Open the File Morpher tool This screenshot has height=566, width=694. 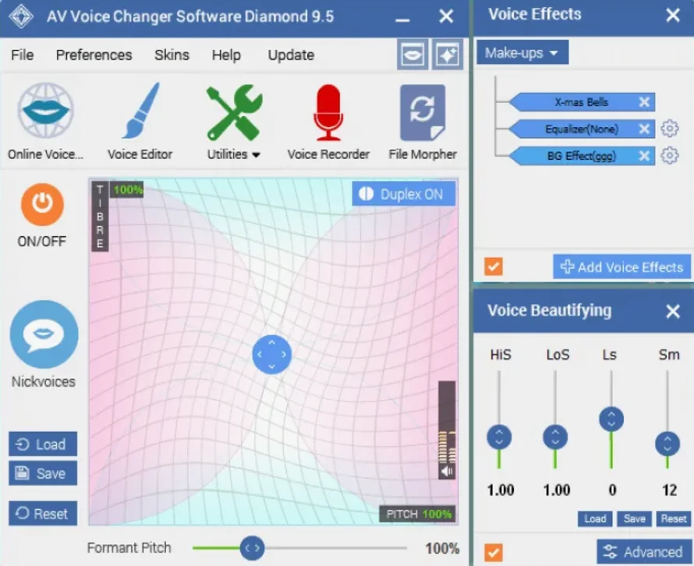pyautogui.click(x=421, y=117)
